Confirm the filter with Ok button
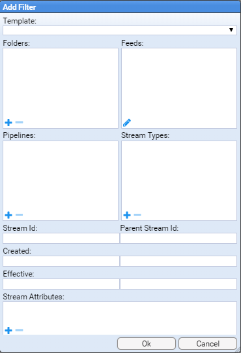Viewport: 241px width, 353px height. click(147, 344)
